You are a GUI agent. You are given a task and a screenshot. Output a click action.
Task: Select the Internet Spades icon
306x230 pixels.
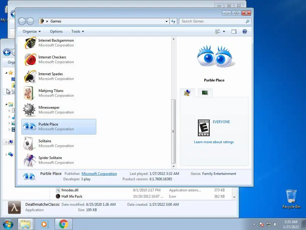coord(30,76)
